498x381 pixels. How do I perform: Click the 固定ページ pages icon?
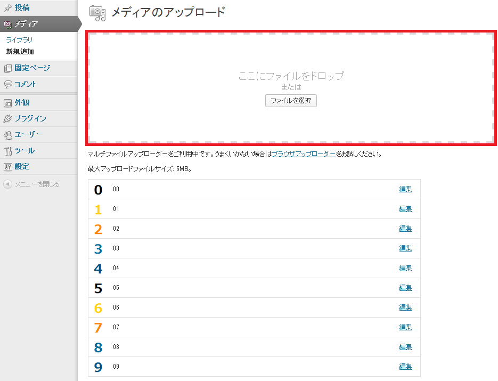click(x=7, y=68)
